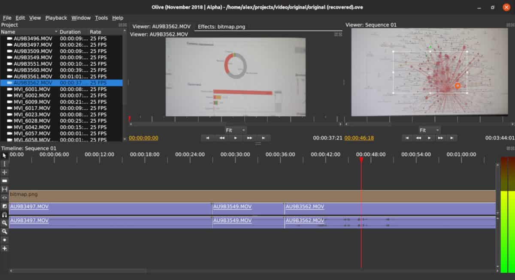Click the 00:00:46:18 timecode link
The width and height of the screenshot is (515, 280).
(x=359, y=138)
